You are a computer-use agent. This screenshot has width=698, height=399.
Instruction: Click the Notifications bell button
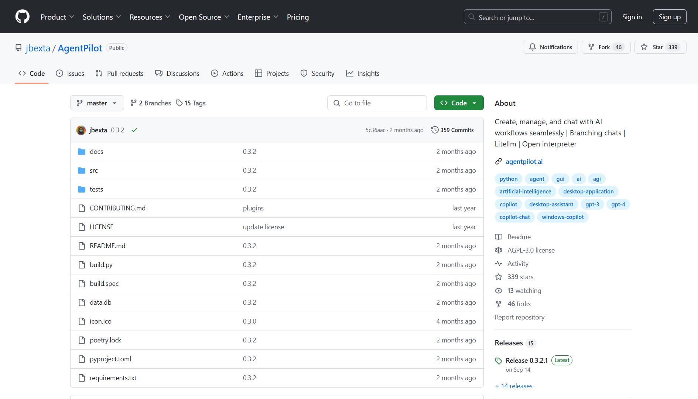point(550,47)
